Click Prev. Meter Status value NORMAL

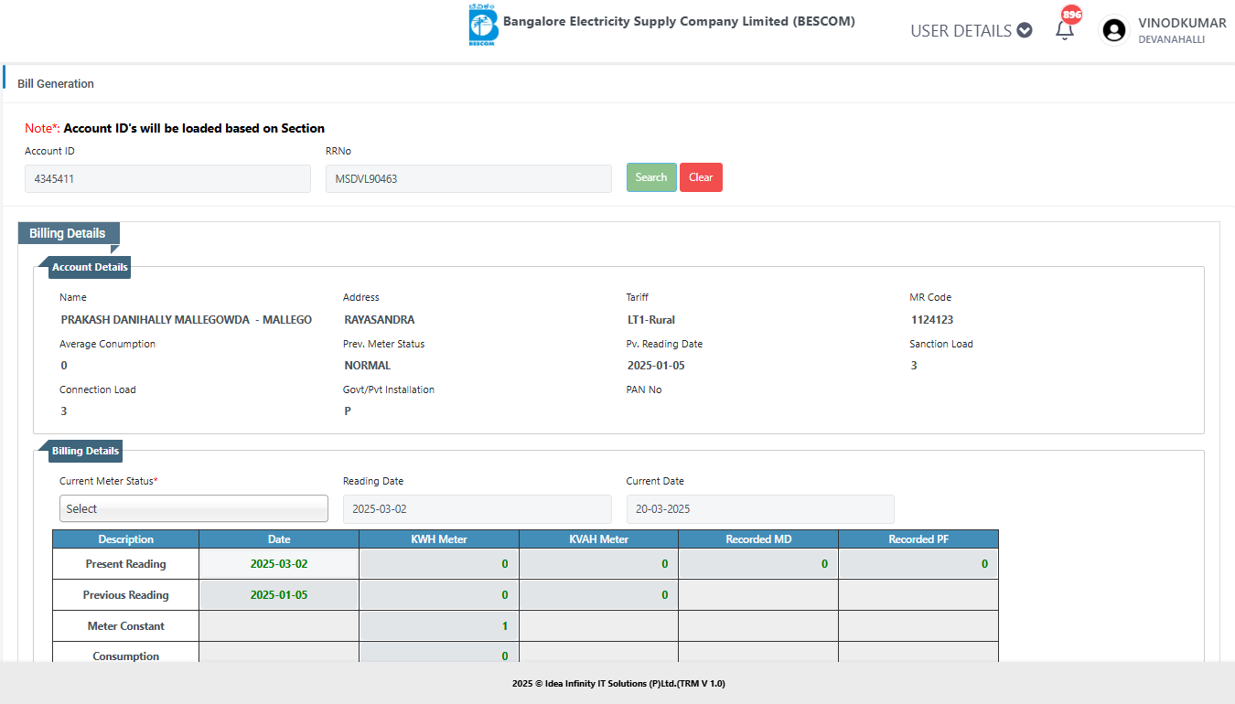[368, 366]
